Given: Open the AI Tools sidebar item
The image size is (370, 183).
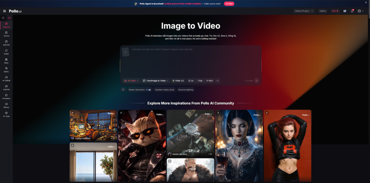Looking at the screenshot, I should (x=6, y=114).
